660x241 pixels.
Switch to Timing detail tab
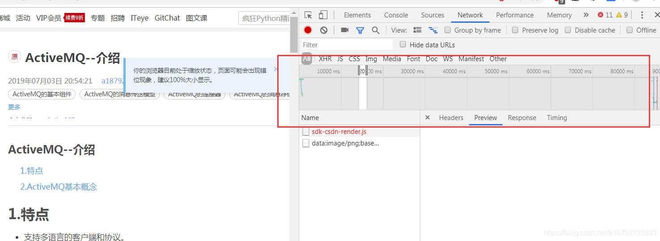point(557,118)
